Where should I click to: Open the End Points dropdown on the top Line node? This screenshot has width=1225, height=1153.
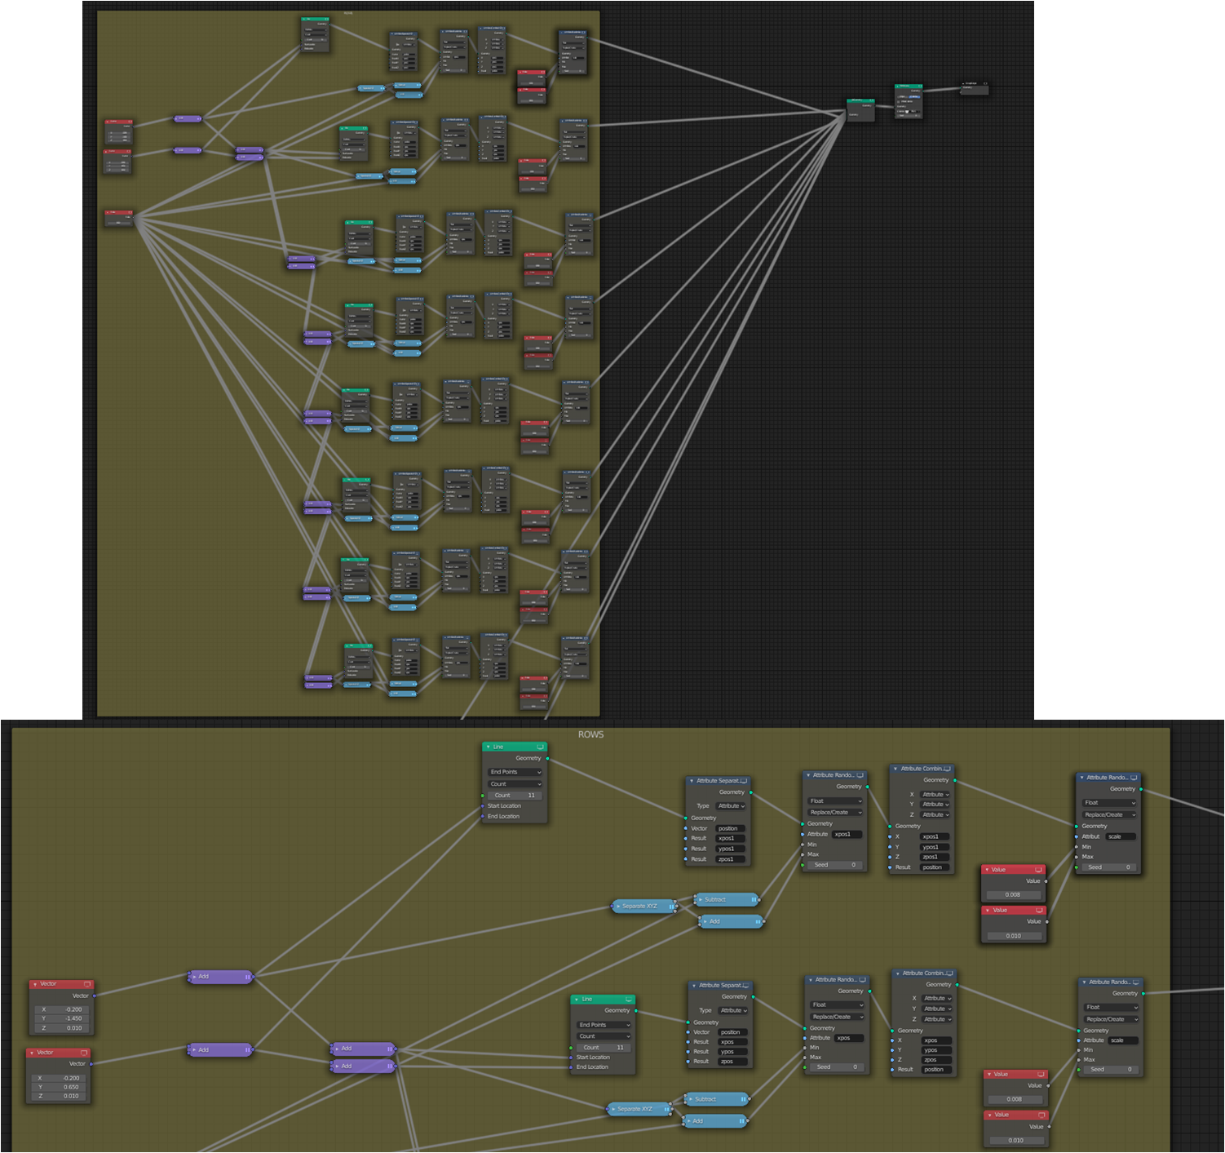pyautogui.click(x=514, y=772)
